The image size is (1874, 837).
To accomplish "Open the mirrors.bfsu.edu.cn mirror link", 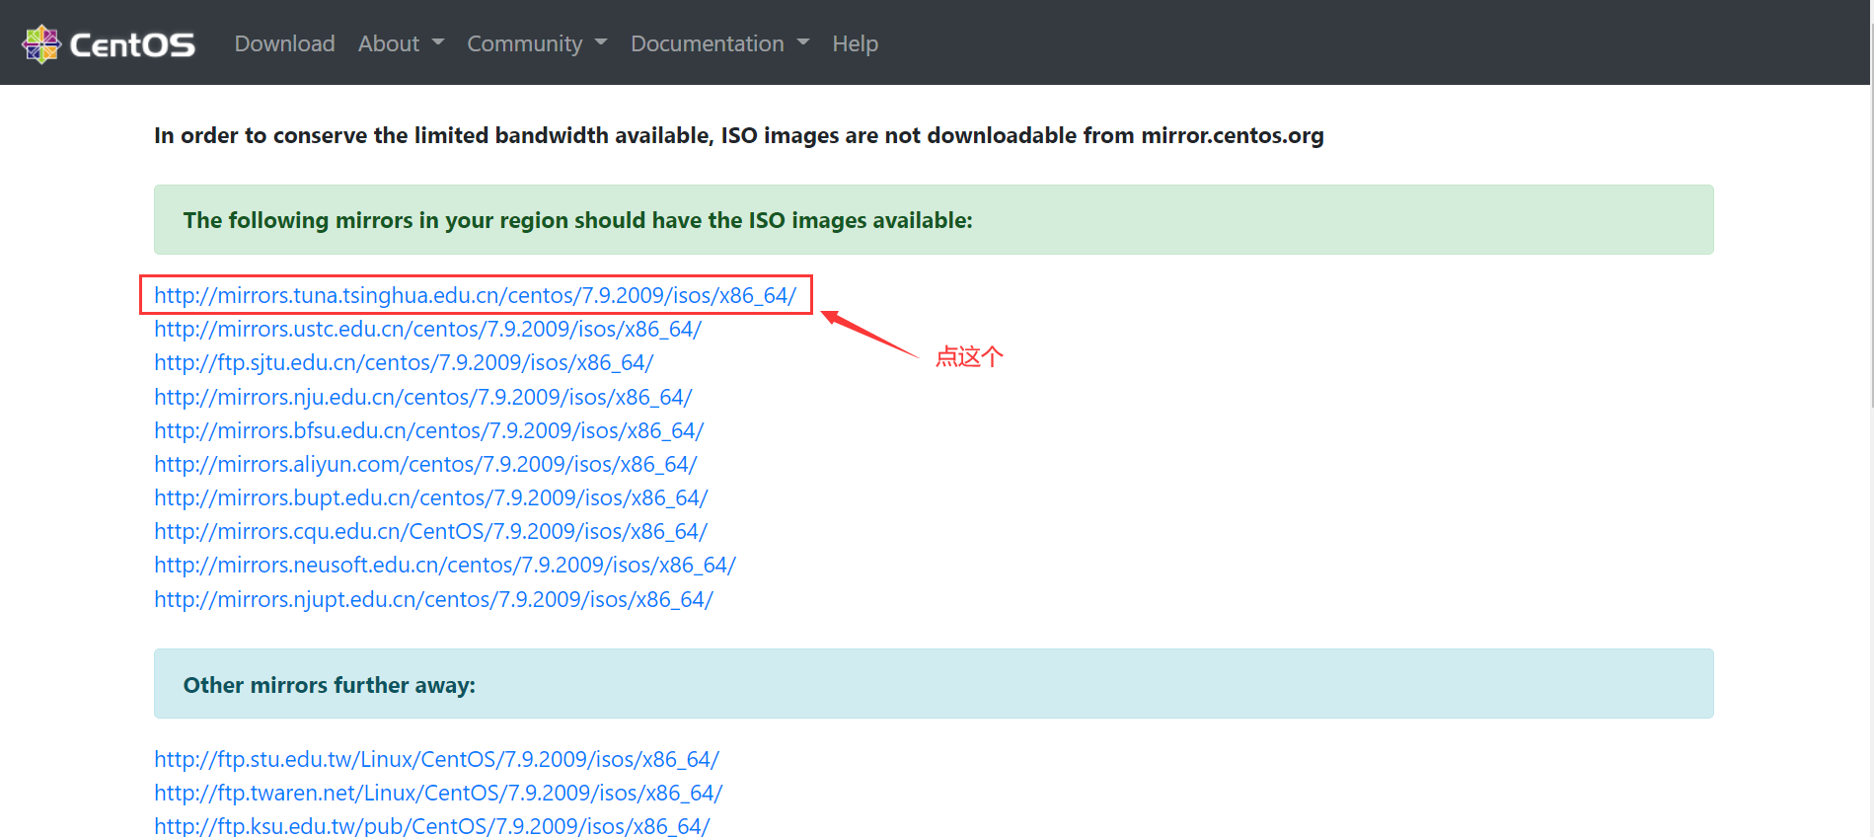I will coord(428,430).
